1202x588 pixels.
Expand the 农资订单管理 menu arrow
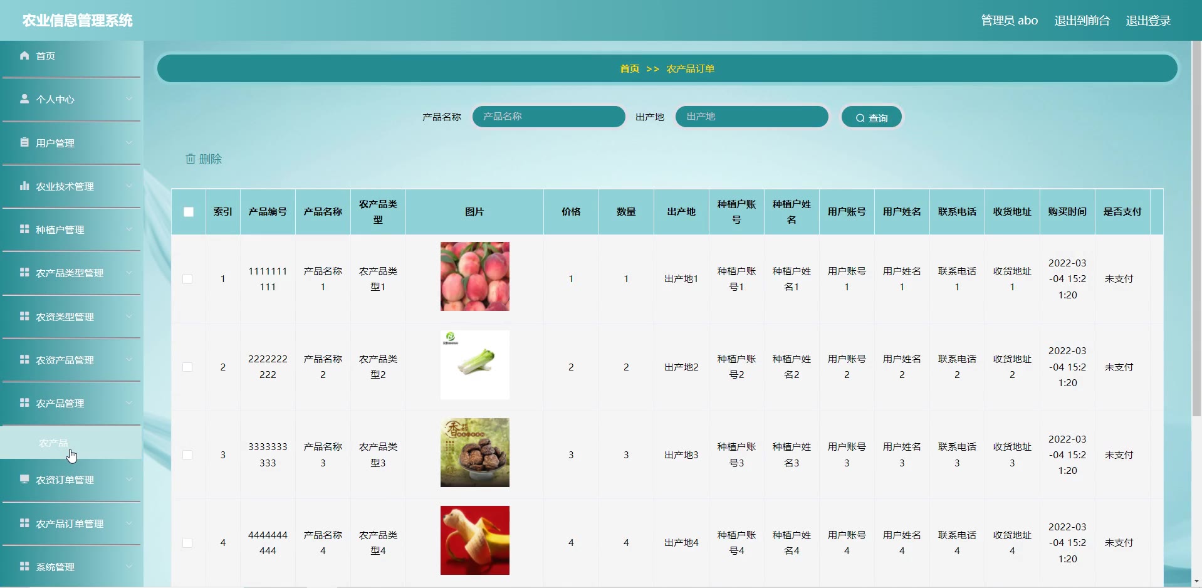pos(129,480)
